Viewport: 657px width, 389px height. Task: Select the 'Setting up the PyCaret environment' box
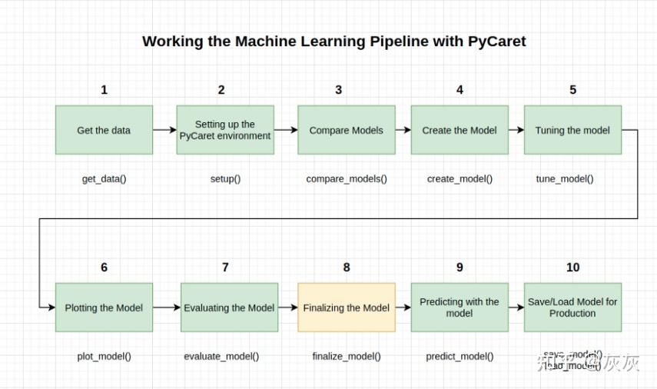tap(225, 130)
